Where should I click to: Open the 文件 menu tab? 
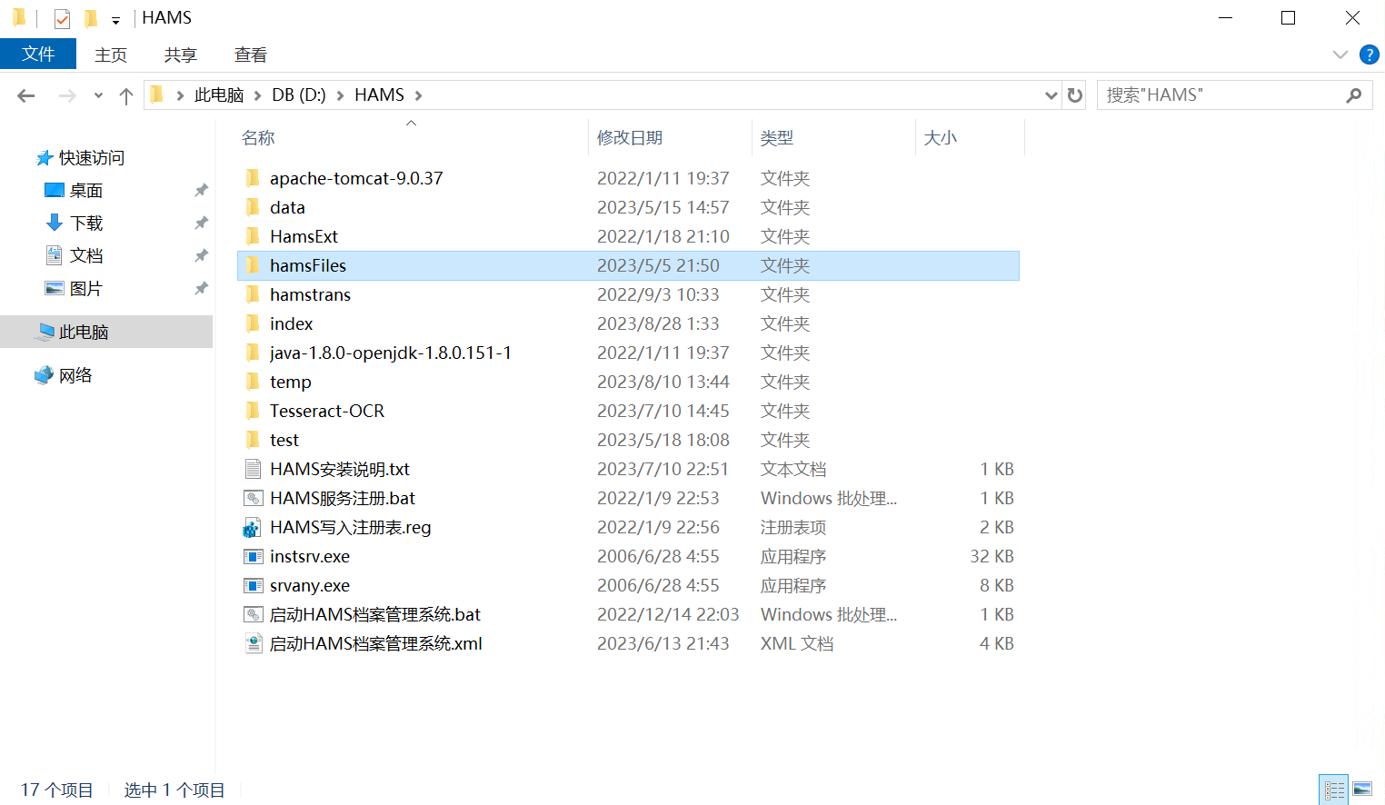(38, 55)
